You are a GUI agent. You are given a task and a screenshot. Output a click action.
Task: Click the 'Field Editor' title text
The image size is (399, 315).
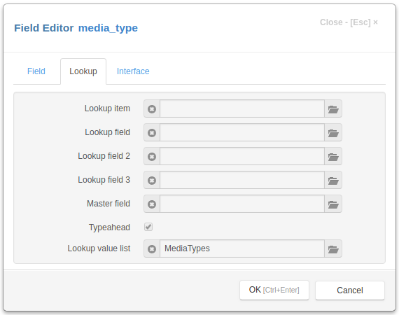click(x=44, y=28)
